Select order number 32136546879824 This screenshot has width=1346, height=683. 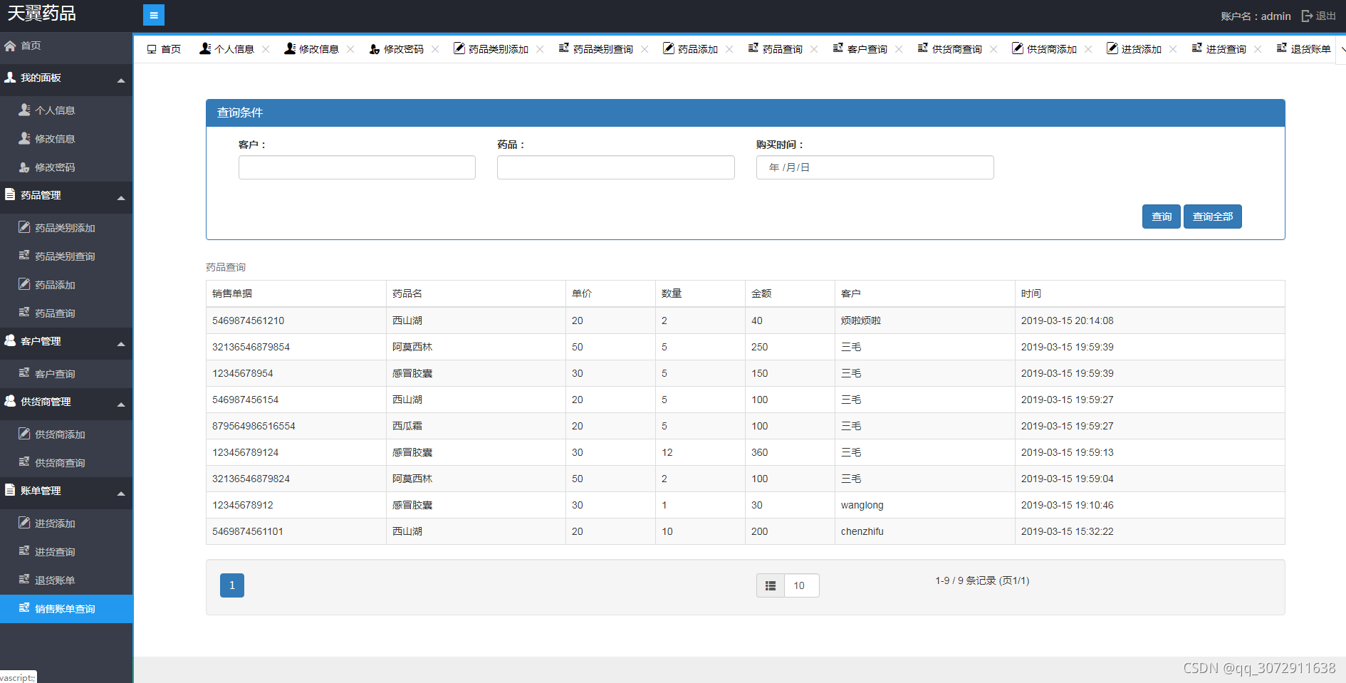click(x=251, y=479)
